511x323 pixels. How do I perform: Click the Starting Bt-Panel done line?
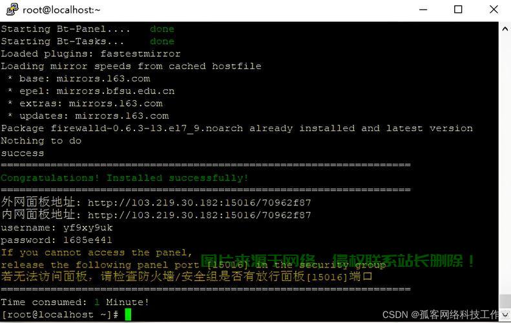tap(87, 29)
